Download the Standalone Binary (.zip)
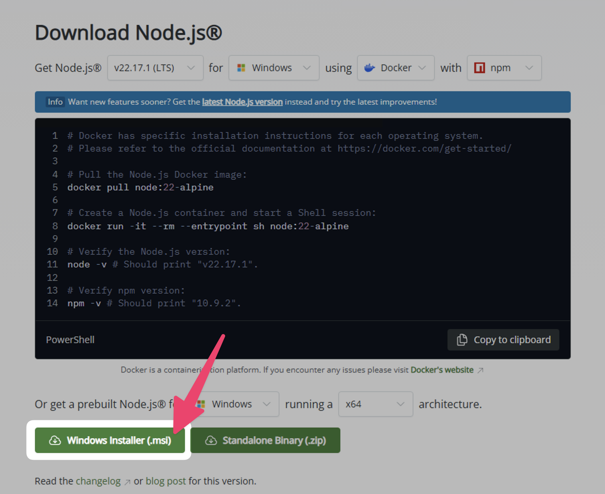605x494 pixels. [x=265, y=440]
